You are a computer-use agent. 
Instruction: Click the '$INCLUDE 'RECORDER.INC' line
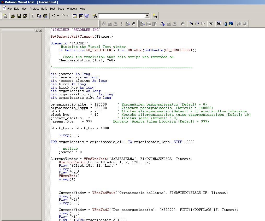pos(75,30)
